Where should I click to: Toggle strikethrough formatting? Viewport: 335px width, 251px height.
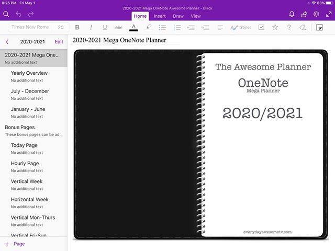click(119, 27)
